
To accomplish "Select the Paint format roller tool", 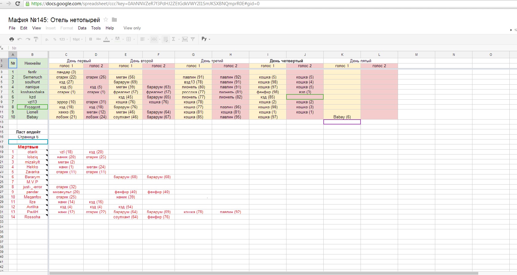I will coord(36,39).
